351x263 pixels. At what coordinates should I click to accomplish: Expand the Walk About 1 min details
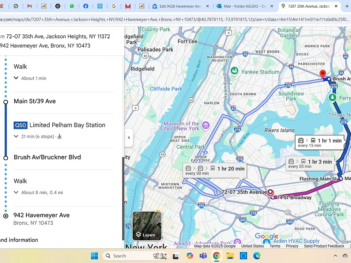coord(16,78)
